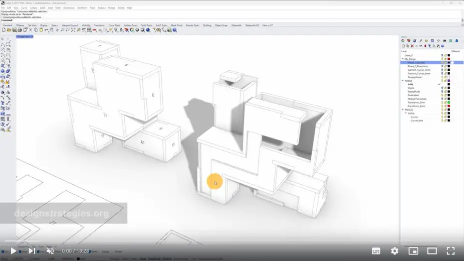Click the Zoom Extents icon in toolbar
This screenshot has height=261, width=464.
pos(73,30)
